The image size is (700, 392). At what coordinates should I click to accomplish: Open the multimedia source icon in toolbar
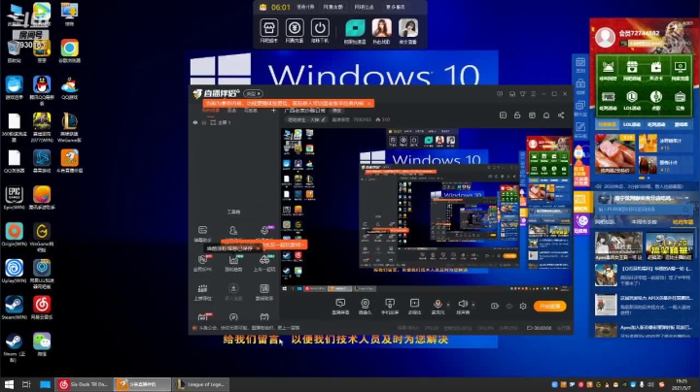tap(414, 304)
